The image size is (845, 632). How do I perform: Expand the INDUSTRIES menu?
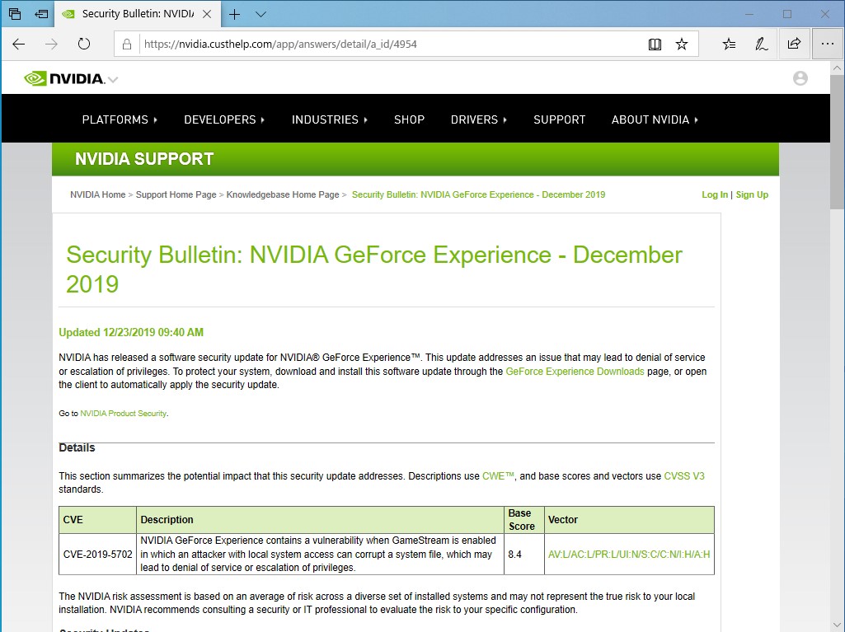coord(329,119)
